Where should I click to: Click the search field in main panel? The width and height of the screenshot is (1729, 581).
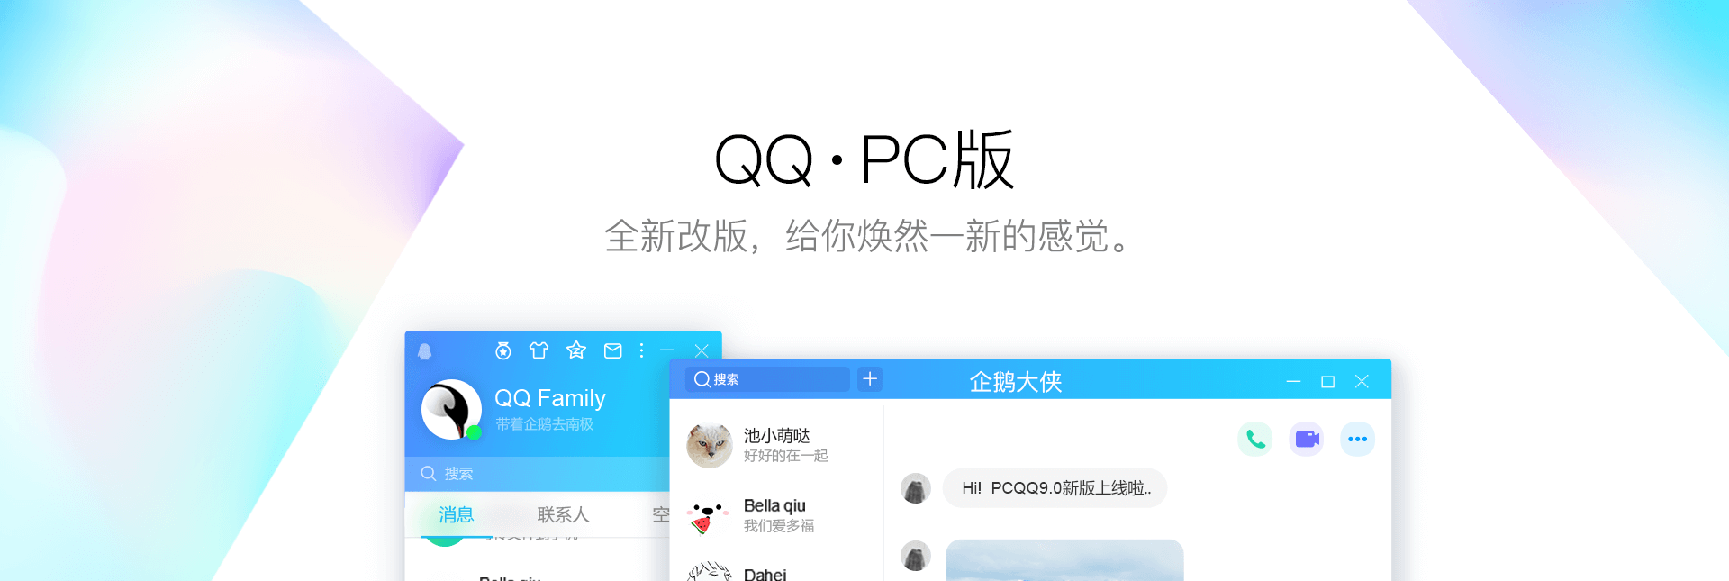point(538,474)
